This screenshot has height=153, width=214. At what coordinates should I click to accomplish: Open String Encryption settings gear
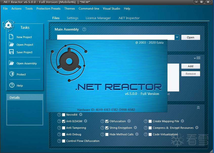point(135,127)
